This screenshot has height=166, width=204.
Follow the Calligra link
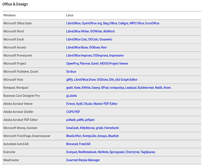[123, 23]
